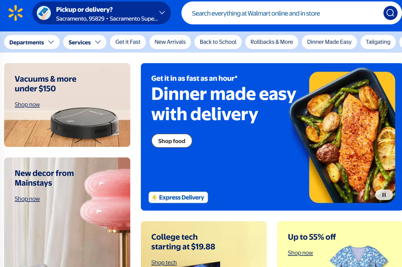Open Rollbacks & More category
Image resolution: width=402 pixels, height=267 pixels.
(x=272, y=42)
